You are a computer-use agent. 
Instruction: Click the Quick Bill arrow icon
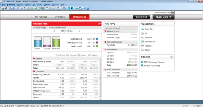point(142,29)
